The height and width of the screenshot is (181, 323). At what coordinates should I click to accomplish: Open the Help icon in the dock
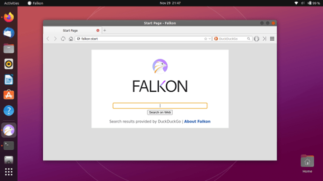pos(9,111)
